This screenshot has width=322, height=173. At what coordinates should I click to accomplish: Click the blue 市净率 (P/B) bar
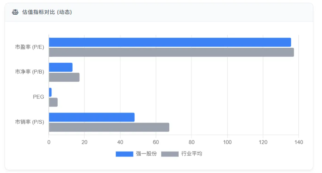tap(61, 67)
